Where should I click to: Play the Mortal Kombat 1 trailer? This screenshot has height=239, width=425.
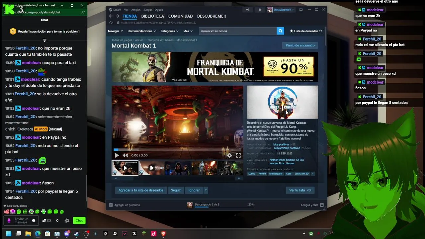coord(117,155)
